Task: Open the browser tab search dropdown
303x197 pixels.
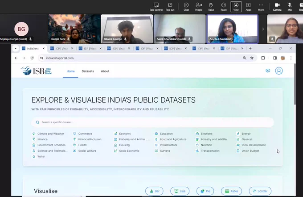Action: pyautogui.click(x=16, y=48)
